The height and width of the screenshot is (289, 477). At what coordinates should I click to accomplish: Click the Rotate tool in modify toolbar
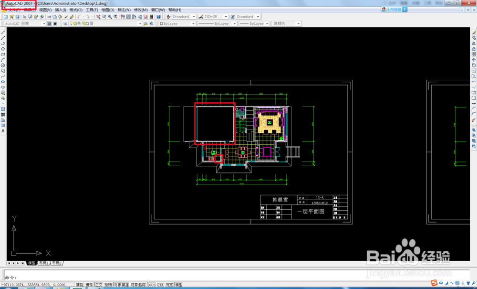[x=474, y=65]
